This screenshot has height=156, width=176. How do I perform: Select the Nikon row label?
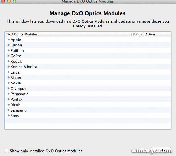pos(16,78)
